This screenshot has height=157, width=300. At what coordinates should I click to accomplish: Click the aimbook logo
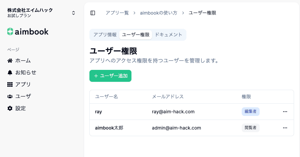[28, 32]
